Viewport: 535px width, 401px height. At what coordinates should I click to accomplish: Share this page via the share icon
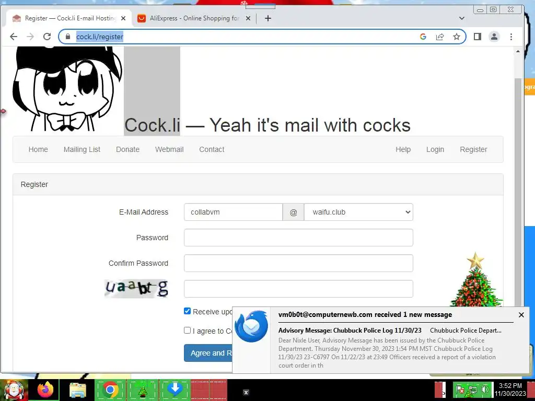tap(440, 37)
